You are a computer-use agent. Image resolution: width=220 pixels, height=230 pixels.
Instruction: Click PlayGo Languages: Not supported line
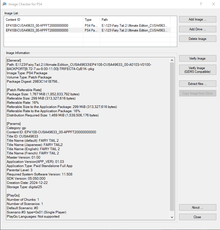pyautogui.click(x=33, y=217)
